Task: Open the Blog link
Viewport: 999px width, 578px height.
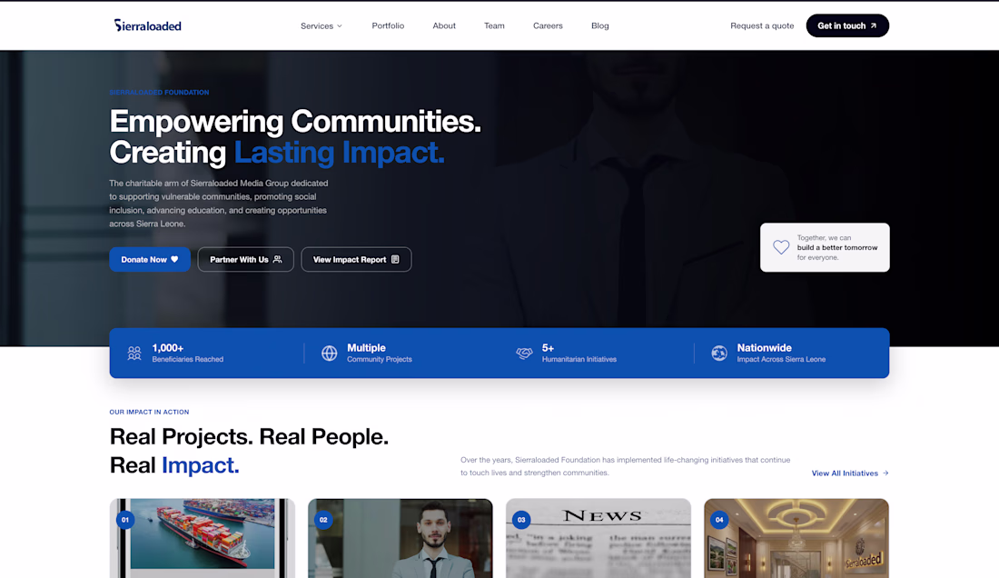Action: (x=600, y=25)
